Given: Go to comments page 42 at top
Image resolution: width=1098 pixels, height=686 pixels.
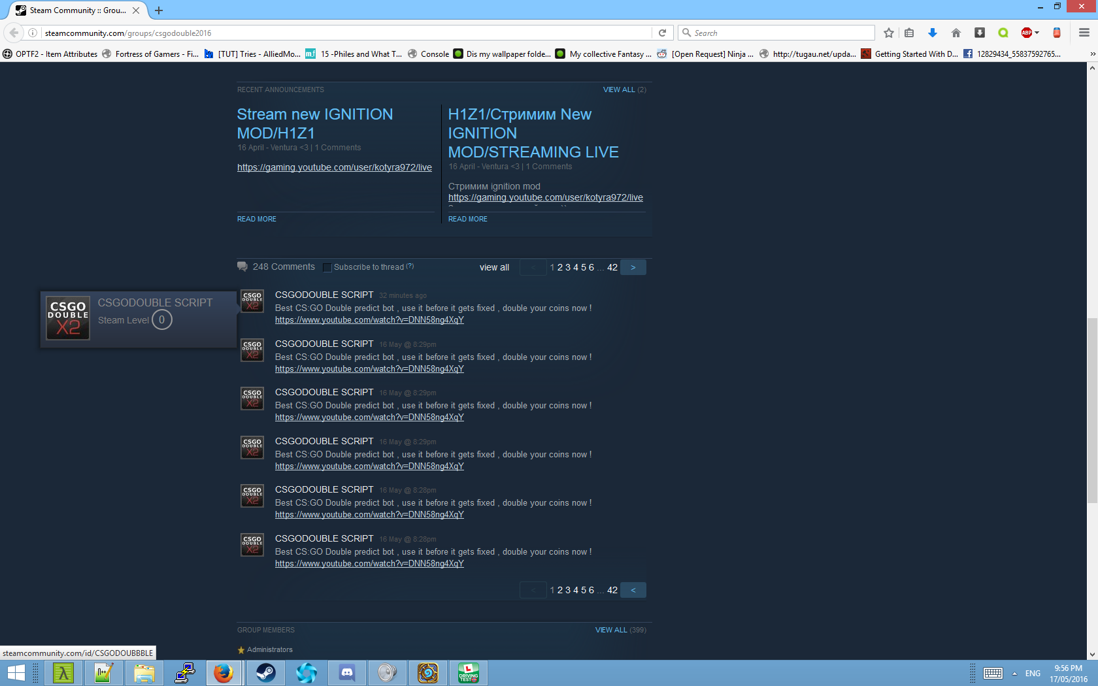Looking at the screenshot, I should click(x=612, y=267).
